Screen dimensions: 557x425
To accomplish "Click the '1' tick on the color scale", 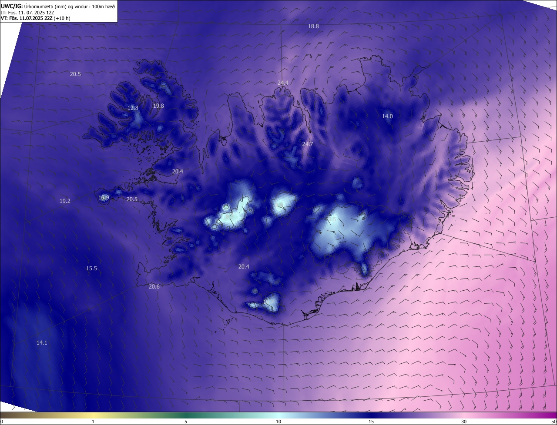I will 93,422.
